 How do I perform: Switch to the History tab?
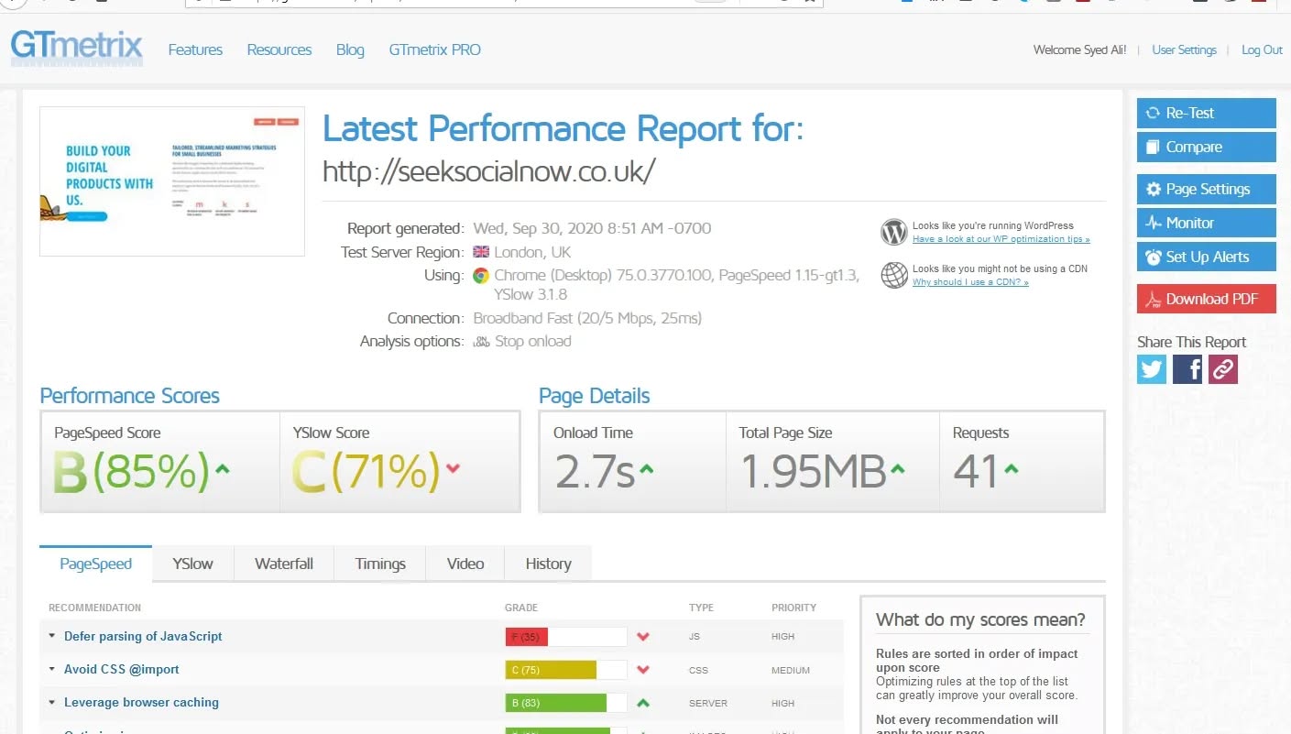(548, 564)
